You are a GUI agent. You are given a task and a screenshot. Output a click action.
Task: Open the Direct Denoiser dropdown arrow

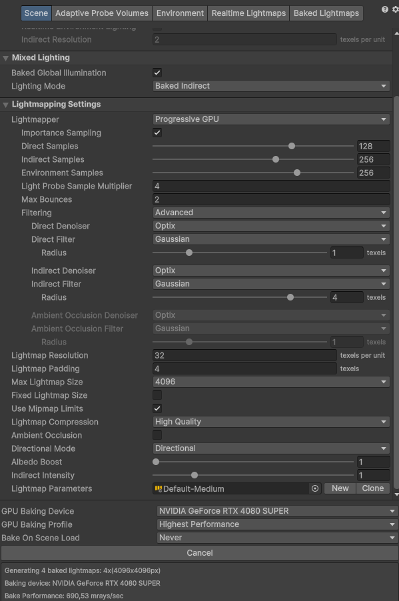384,226
